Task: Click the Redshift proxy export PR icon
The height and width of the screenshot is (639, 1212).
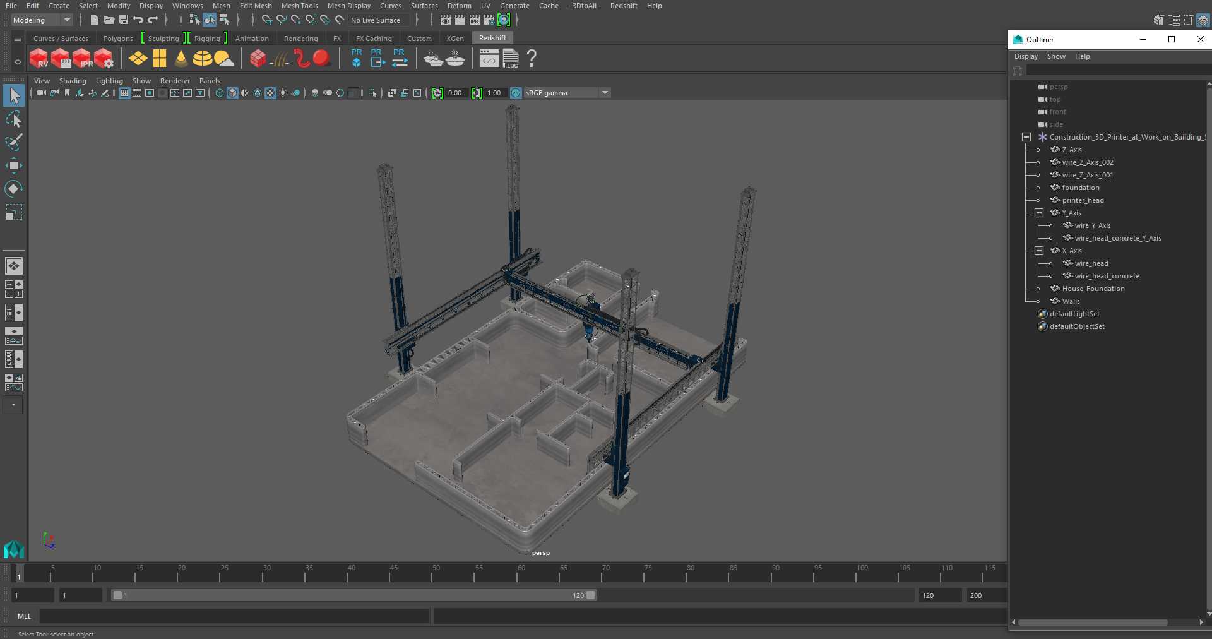Action: click(377, 59)
